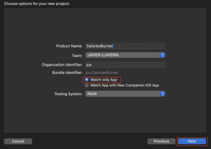
Task: Select Watch App with New Companion iOS App radio
Action: click(x=87, y=85)
